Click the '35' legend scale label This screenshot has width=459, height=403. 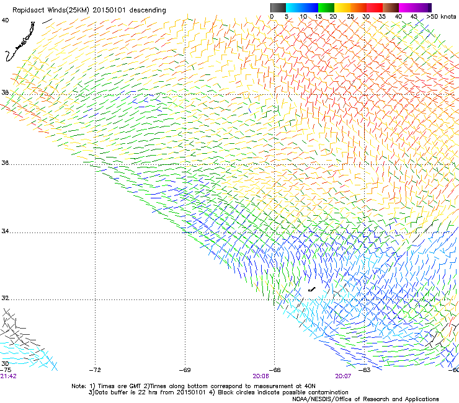point(382,16)
